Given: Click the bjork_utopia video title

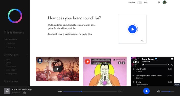Looking at the screenshot, I should click(x=50, y=61).
